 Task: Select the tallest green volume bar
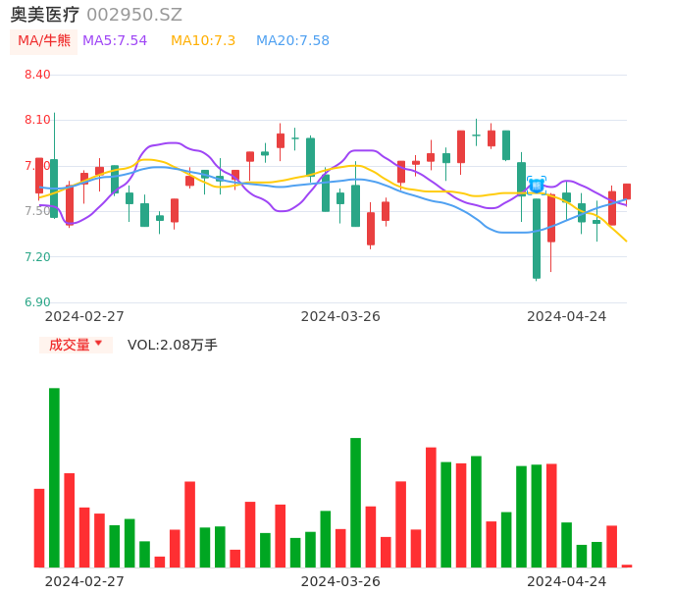pos(55,477)
